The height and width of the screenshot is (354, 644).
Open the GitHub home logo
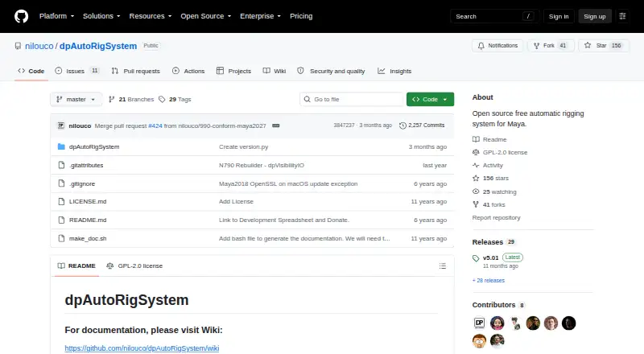coord(22,16)
